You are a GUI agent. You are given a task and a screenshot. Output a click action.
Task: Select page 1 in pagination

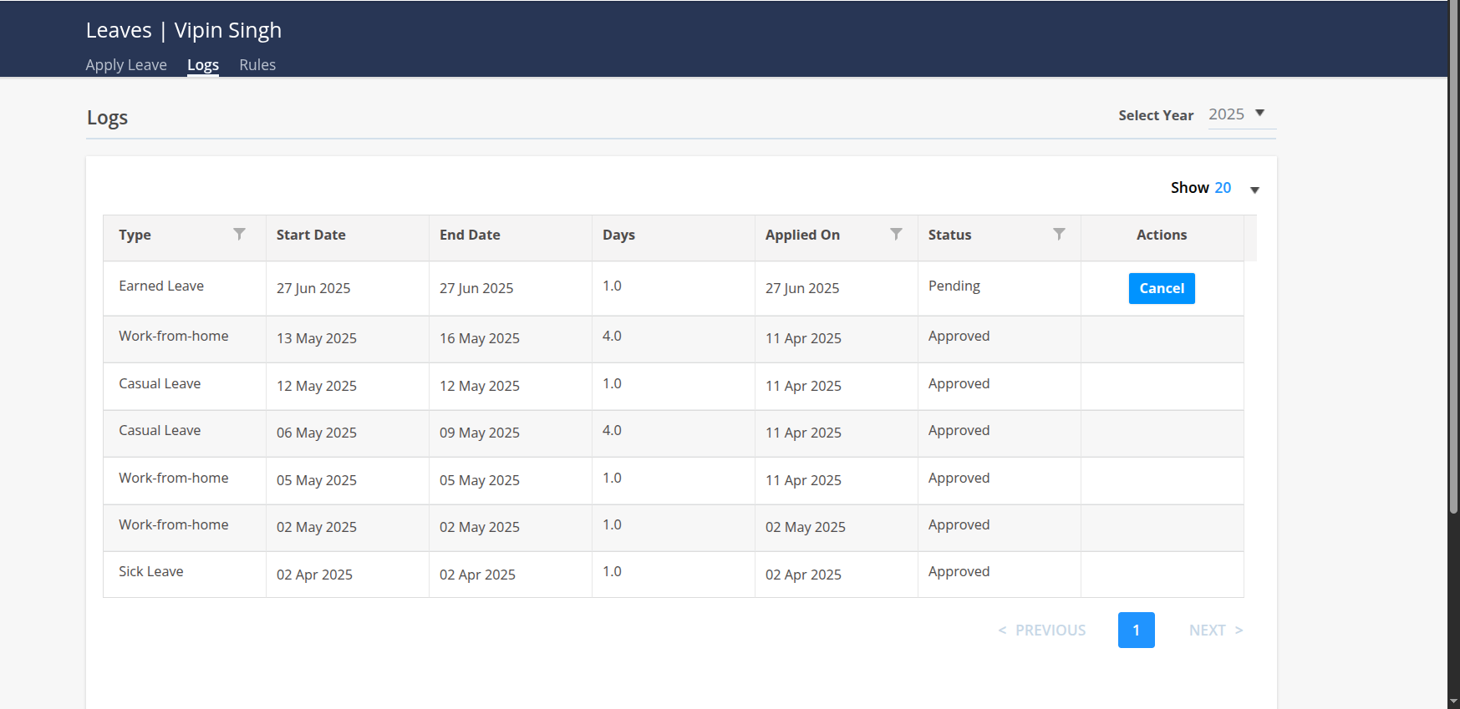(x=1136, y=631)
